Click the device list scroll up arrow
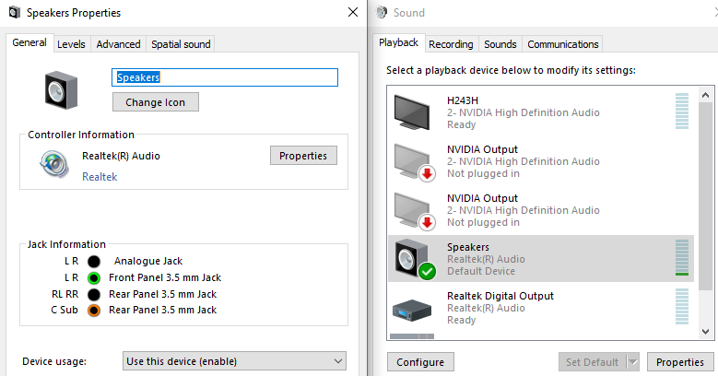Screen dimensions: 718x376 (706, 95)
